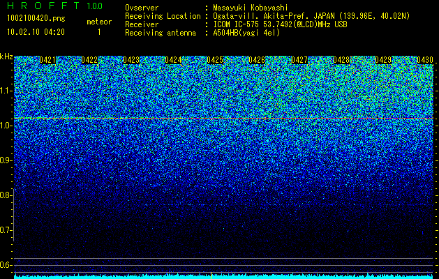Screen dimensions: 439x279
Task: Click the 0425 time marker
Action: 215,60
